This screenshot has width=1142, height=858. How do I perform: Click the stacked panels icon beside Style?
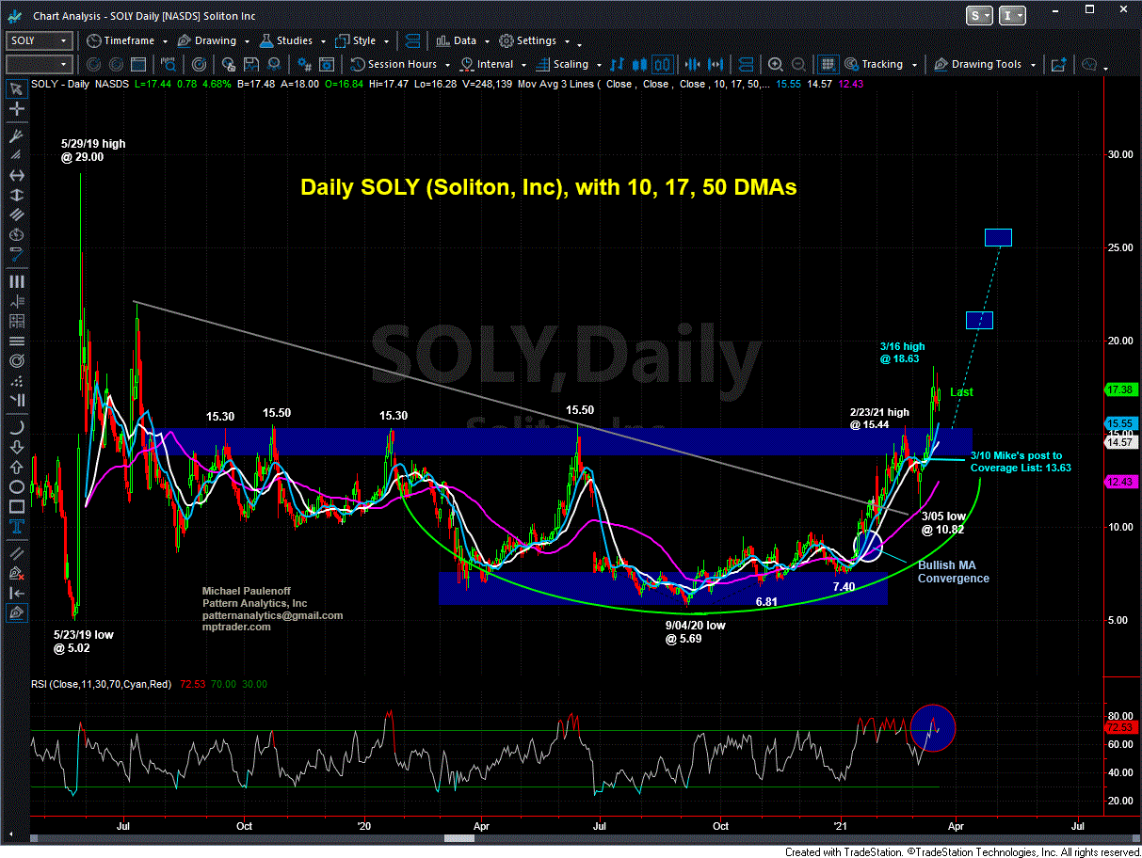point(412,40)
